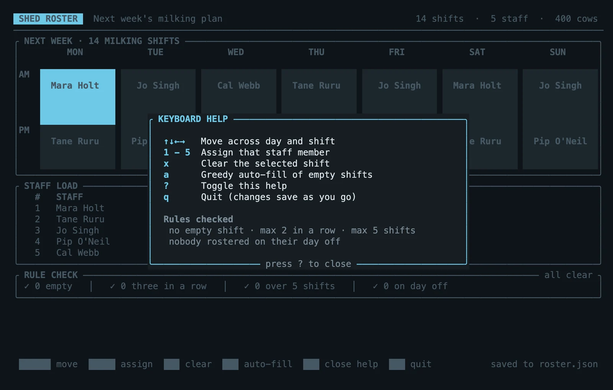Image resolution: width=613 pixels, height=390 pixels.
Task: Select Monday AM shift with Mara Holt
Action: coord(78,97)
